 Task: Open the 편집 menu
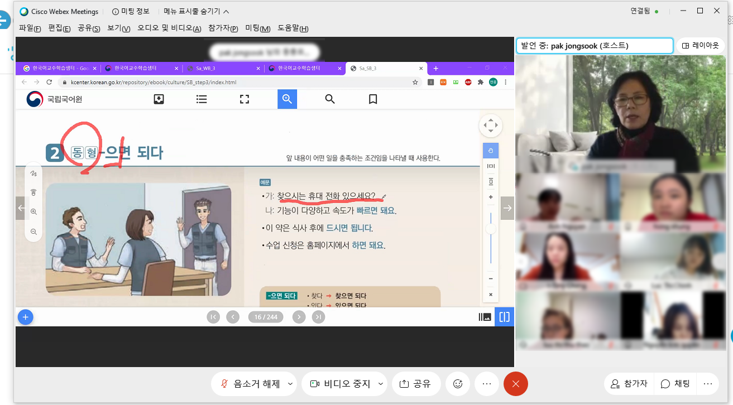coord(60,28)
